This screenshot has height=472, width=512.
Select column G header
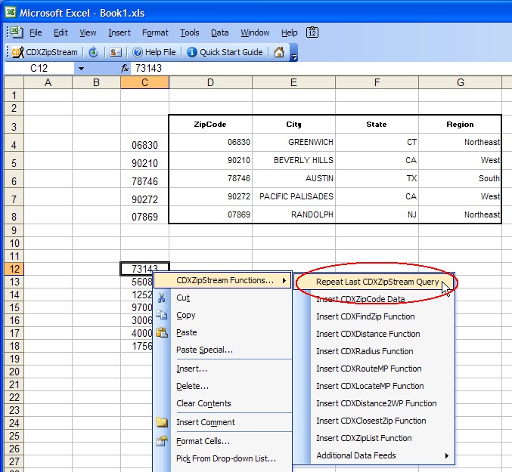coord(460,82)
